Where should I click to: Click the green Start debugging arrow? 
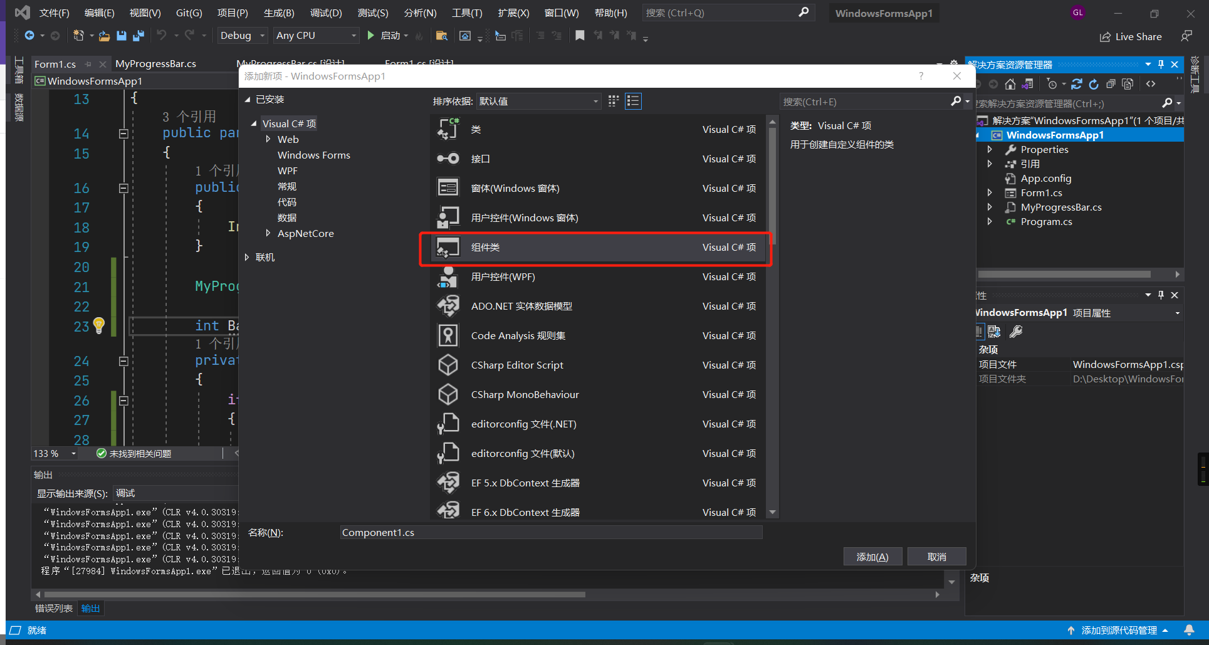pos(370,36)
